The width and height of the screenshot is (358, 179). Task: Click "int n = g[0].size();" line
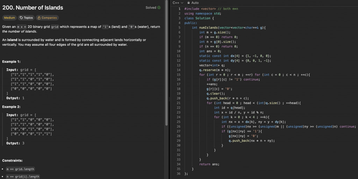point(217,42)
